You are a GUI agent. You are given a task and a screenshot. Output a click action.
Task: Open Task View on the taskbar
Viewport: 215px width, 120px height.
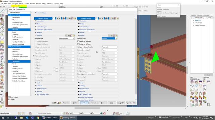(x=8, y=118)
